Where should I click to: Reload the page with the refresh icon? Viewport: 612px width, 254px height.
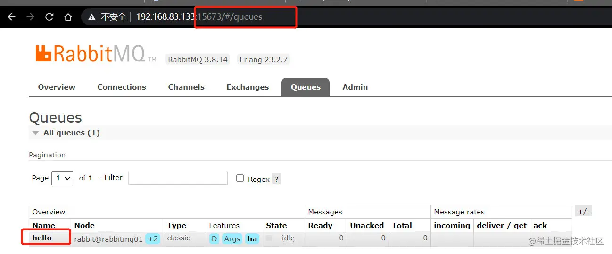(x=49, y=17)
